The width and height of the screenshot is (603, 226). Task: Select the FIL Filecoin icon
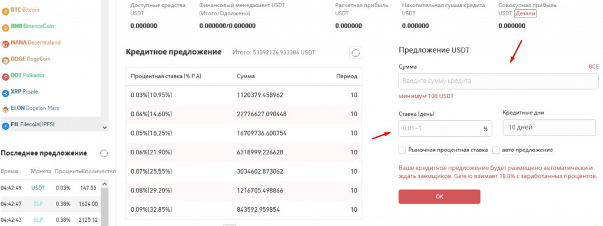coord(5,126)
